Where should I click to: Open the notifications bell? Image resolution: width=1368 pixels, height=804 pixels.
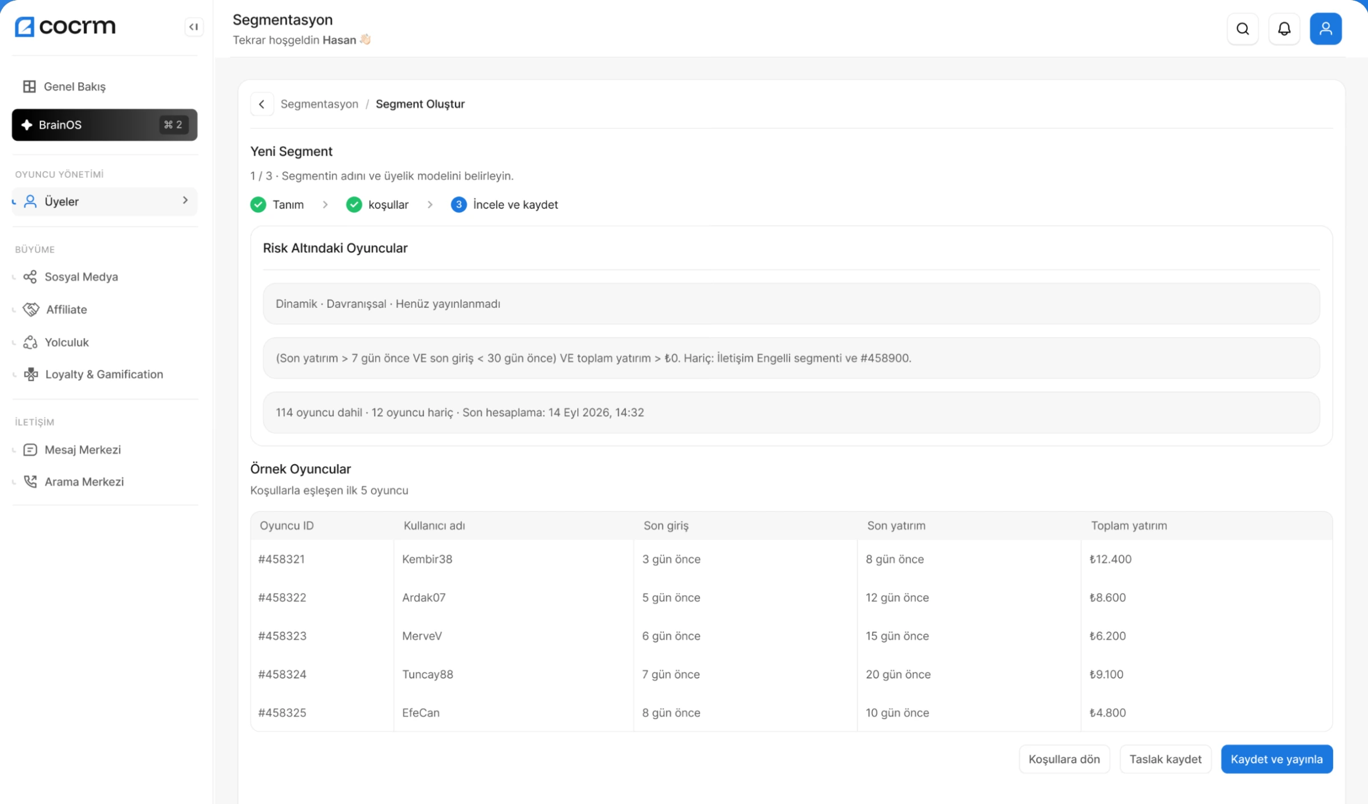coord(1284,29)
